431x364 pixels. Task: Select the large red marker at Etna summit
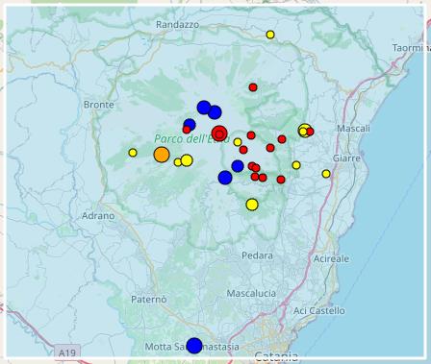click(x=219, y=133)
